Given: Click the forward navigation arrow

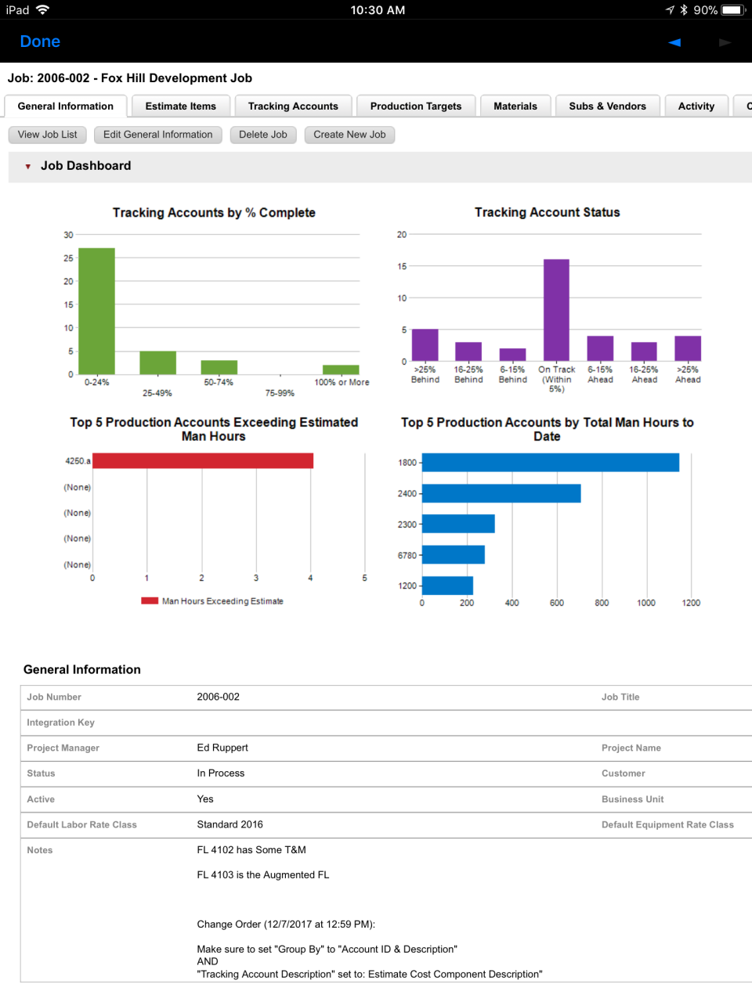Looking at the screenshot, I should point(725,43).
